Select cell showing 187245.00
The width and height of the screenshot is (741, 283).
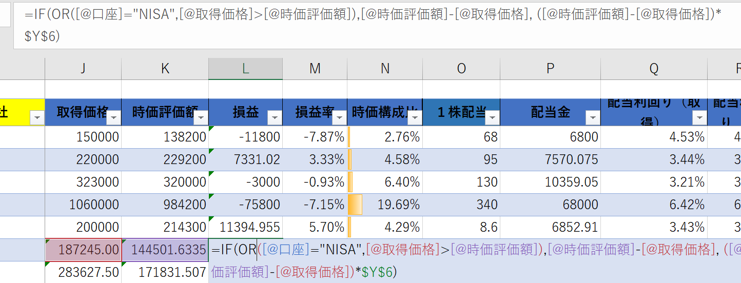(x=83, y=250)
